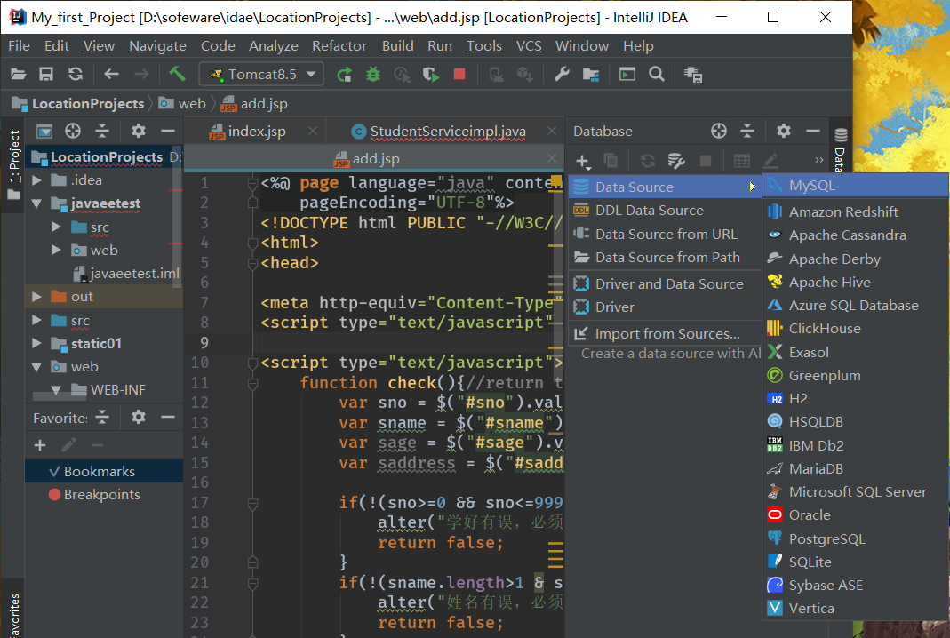The height and width of the screenshot is (638, 950).
Task: Open the Refactor menu
Action: [339, 46]
